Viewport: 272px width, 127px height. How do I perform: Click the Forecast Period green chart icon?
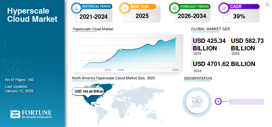[174, 8]
